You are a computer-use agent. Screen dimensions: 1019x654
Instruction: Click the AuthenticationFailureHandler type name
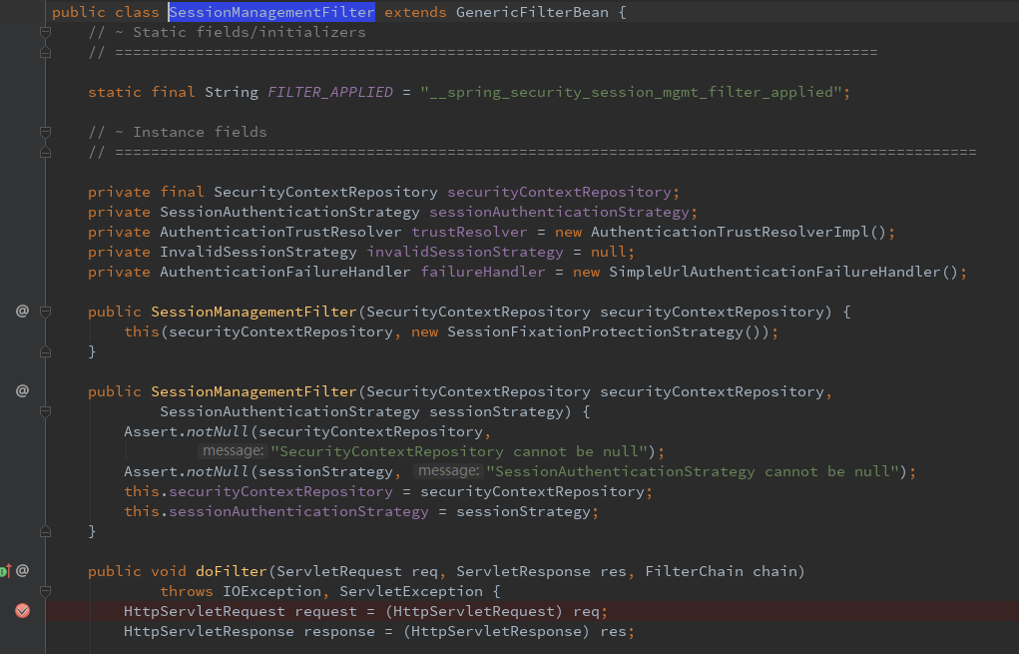click(x=285, y=272)
